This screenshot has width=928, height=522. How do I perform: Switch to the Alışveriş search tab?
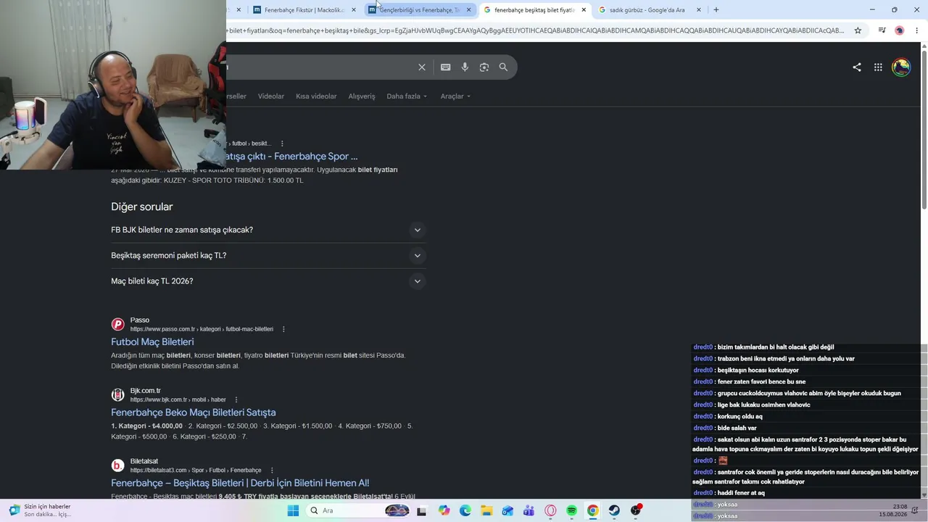(362, 96)
